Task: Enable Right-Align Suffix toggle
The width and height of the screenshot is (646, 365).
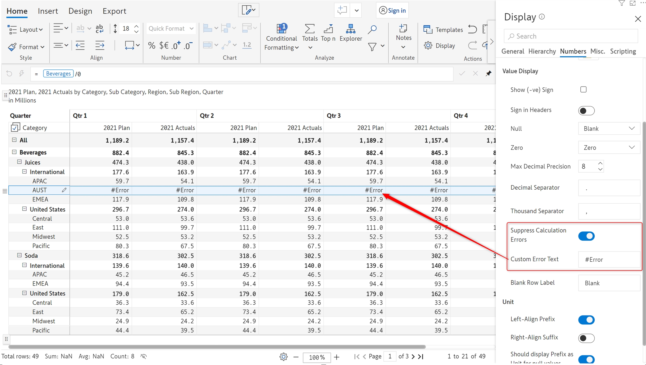Action: click(586, 338)
